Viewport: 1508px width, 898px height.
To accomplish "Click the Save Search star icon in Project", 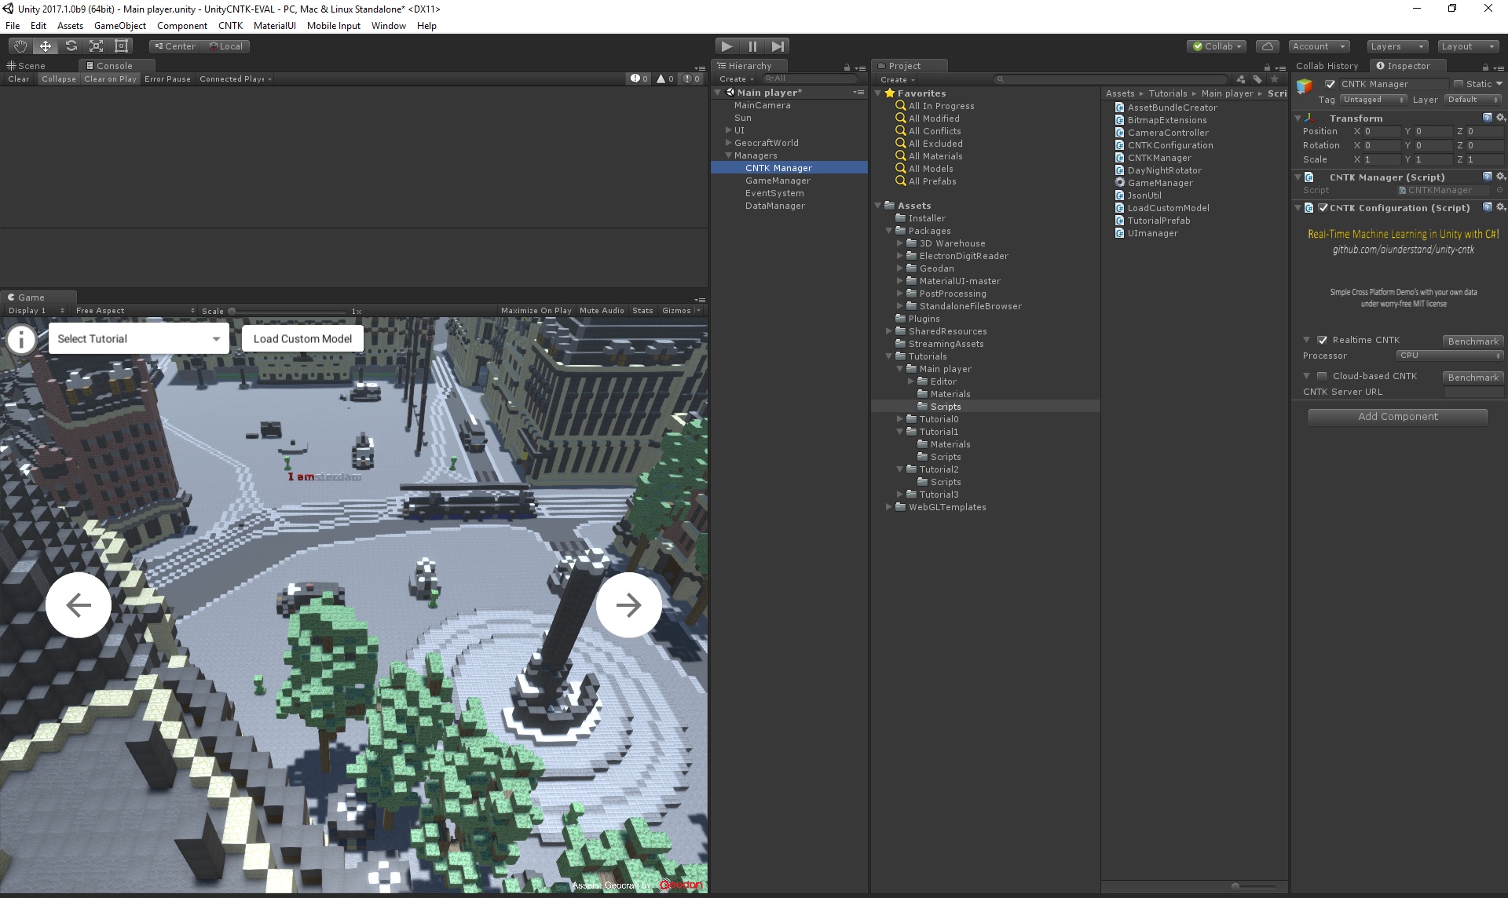I will tap(1275, 79).
